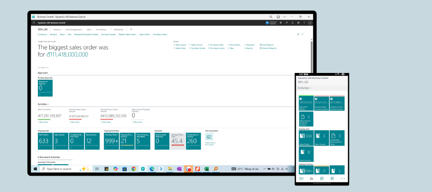
Task: Click the ₫413,089,312,505 overdue amount
Action: click(x=113, y=116)
